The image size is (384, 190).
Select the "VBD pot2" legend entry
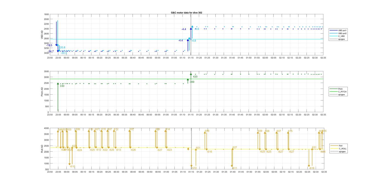(338, 33)
